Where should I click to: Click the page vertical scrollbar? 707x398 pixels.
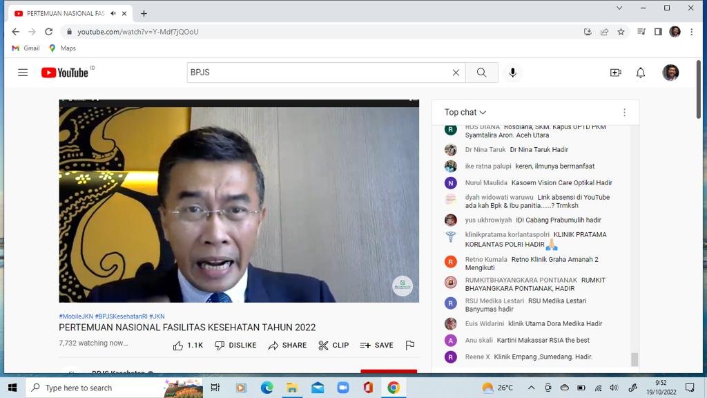click(x=699, y=91)
